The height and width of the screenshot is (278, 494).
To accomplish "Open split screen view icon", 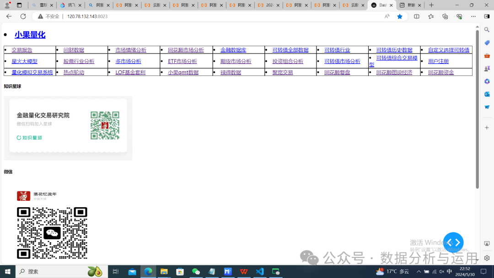I will [x=417, y=16].
